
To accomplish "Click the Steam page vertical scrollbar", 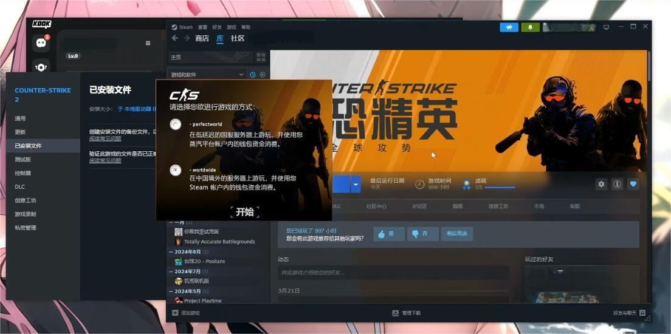I will pos(649,67).
